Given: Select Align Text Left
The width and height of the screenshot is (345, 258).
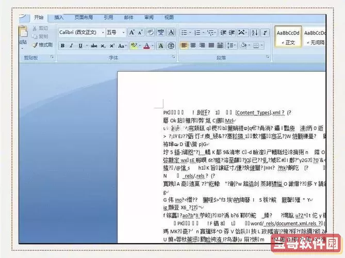Looking at the screenshot, I should click(x=185, y=45).
